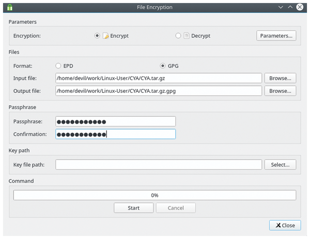Minimize window using title bar chevron

281,7
